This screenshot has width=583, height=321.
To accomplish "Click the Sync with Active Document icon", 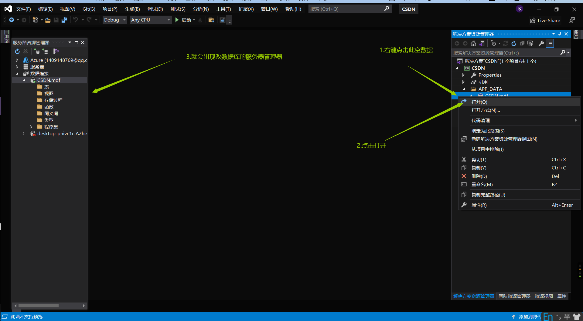I will pyautogui.click(x=482, y=43).
